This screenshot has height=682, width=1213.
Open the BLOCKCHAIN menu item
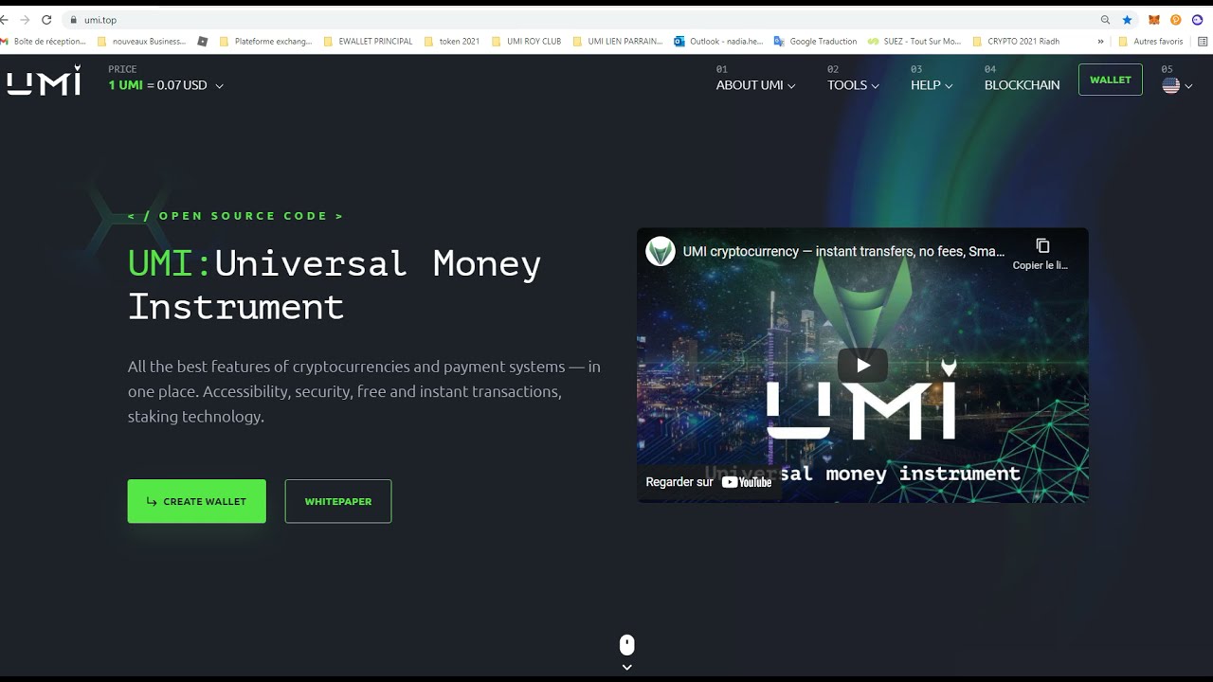pos(1022,85)
